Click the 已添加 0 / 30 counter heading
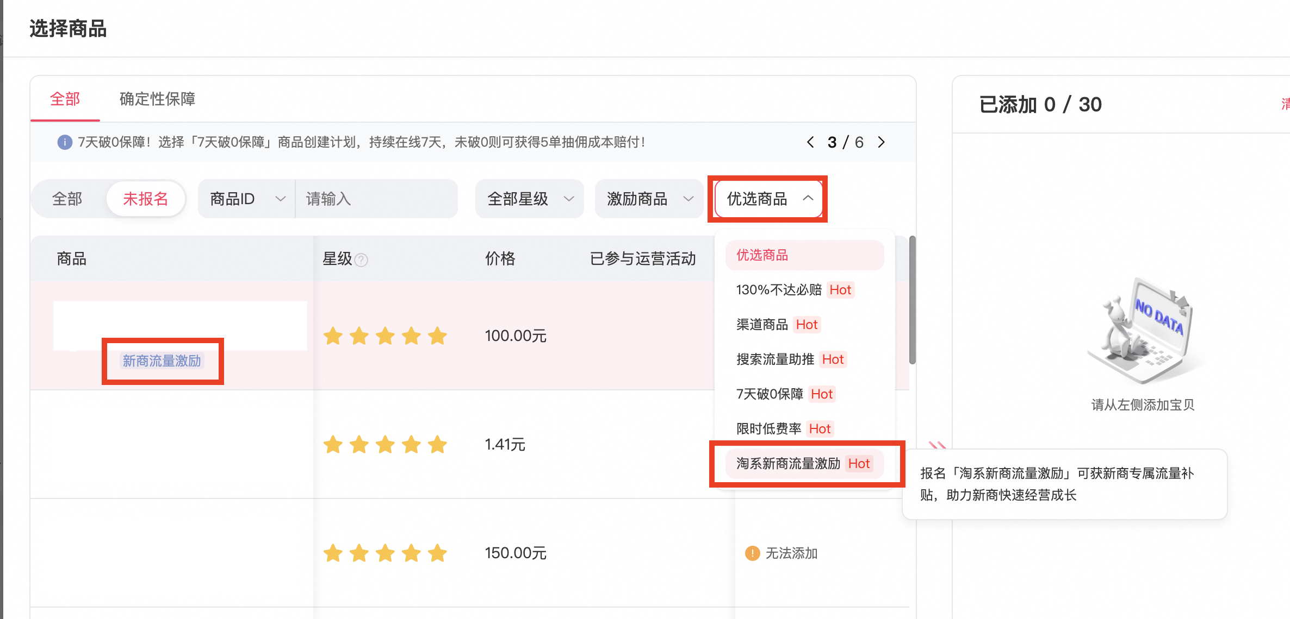The width and height of the screenshot is (1290, 619). [1040, 104]
